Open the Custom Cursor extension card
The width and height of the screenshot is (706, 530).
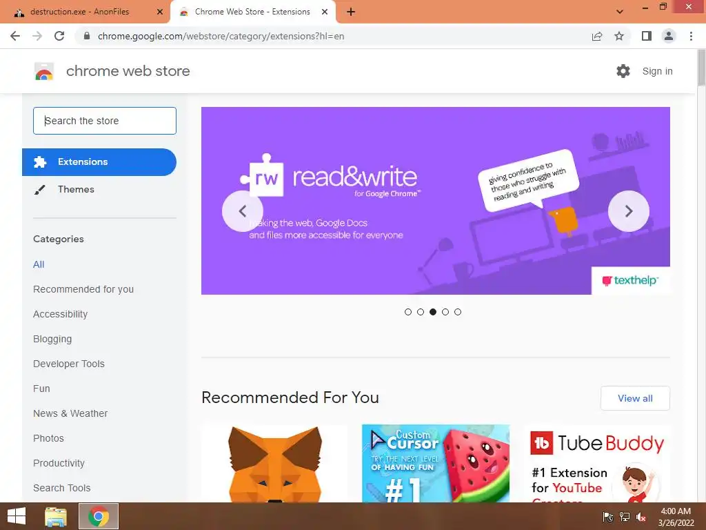click(x=436, y=463)
